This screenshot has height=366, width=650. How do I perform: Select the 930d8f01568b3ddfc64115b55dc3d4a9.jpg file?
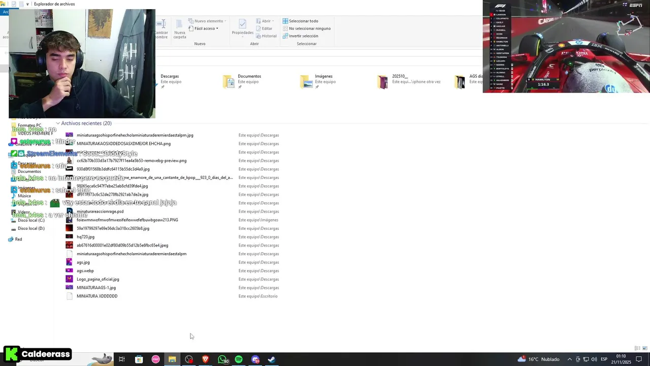[x=113, y=169]
